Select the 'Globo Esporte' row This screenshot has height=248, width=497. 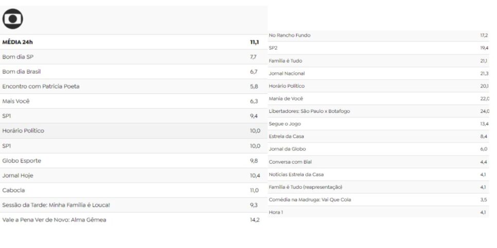[x=133, y=161]
